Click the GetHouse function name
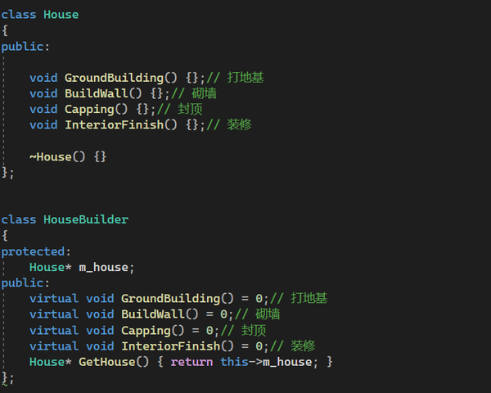The width and height of the screenshot is (491, 393). click(x=107, y=362)
